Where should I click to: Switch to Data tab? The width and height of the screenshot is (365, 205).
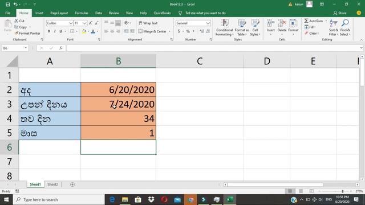[99, 13]
